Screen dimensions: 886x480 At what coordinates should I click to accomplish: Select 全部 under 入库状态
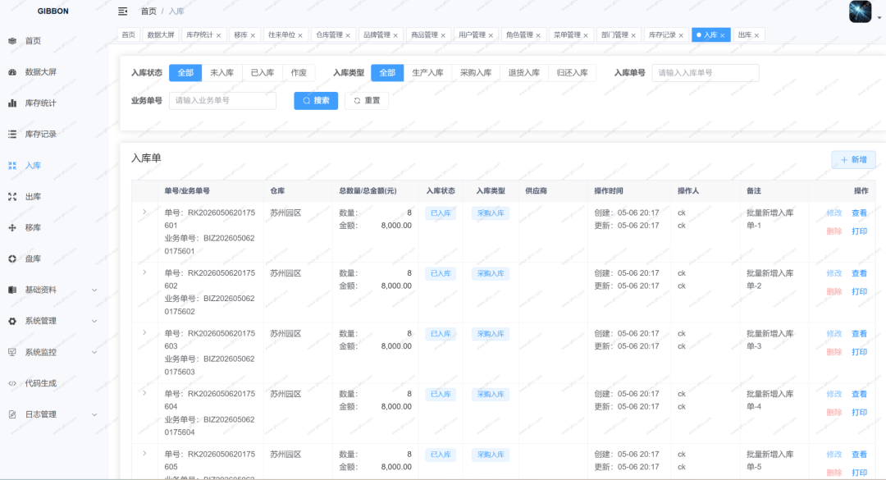(185, 73)
